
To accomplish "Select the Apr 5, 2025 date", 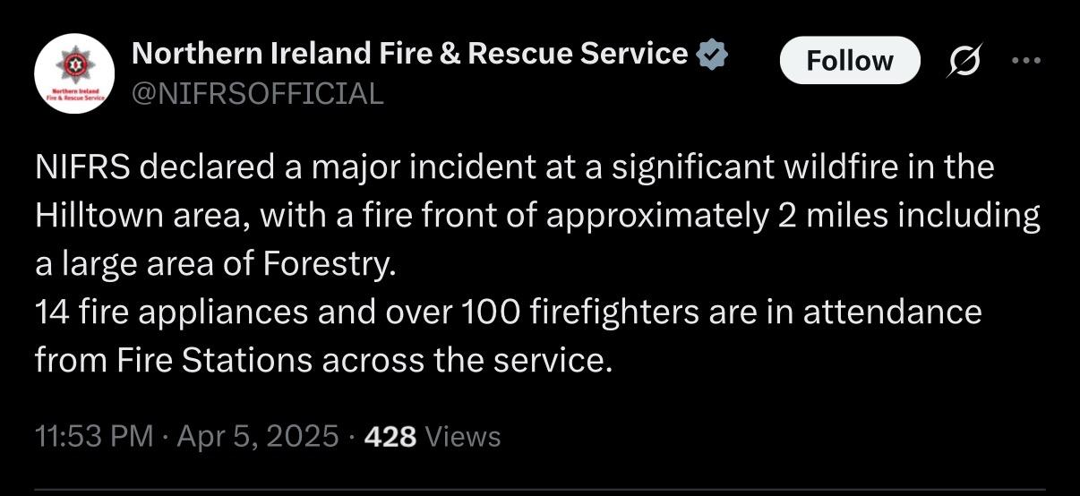I will pos(259,436).
